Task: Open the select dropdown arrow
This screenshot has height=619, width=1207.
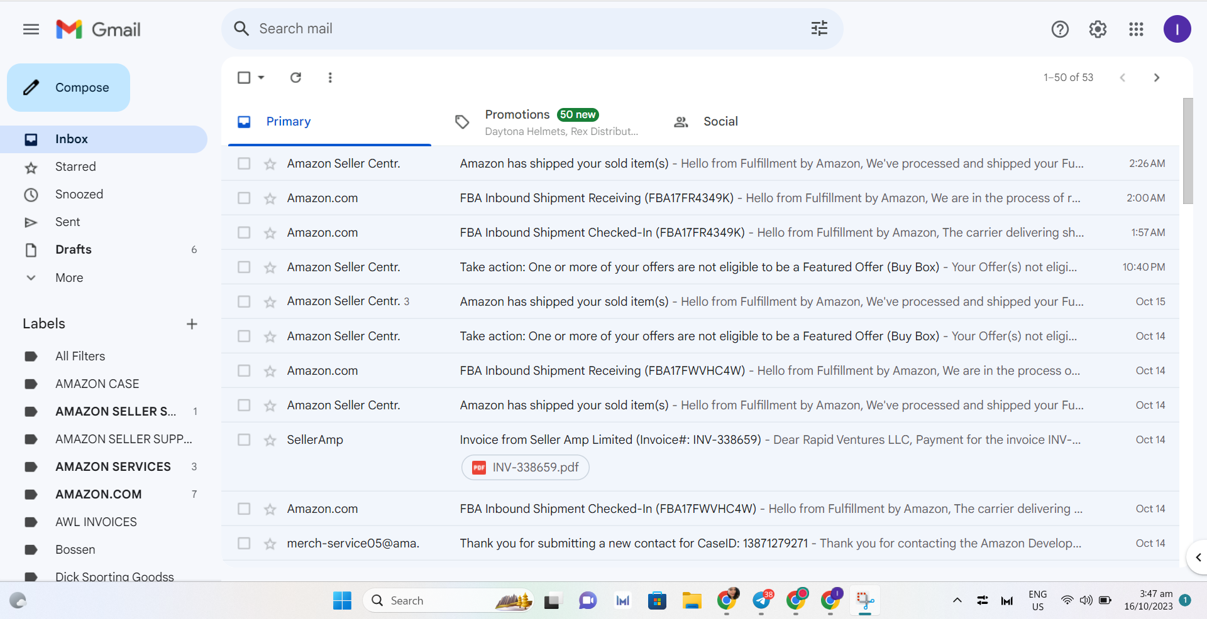Action: (261, 77)
